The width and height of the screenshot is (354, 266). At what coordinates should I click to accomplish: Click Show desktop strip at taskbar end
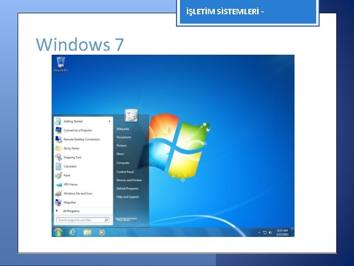pos(293,233)
